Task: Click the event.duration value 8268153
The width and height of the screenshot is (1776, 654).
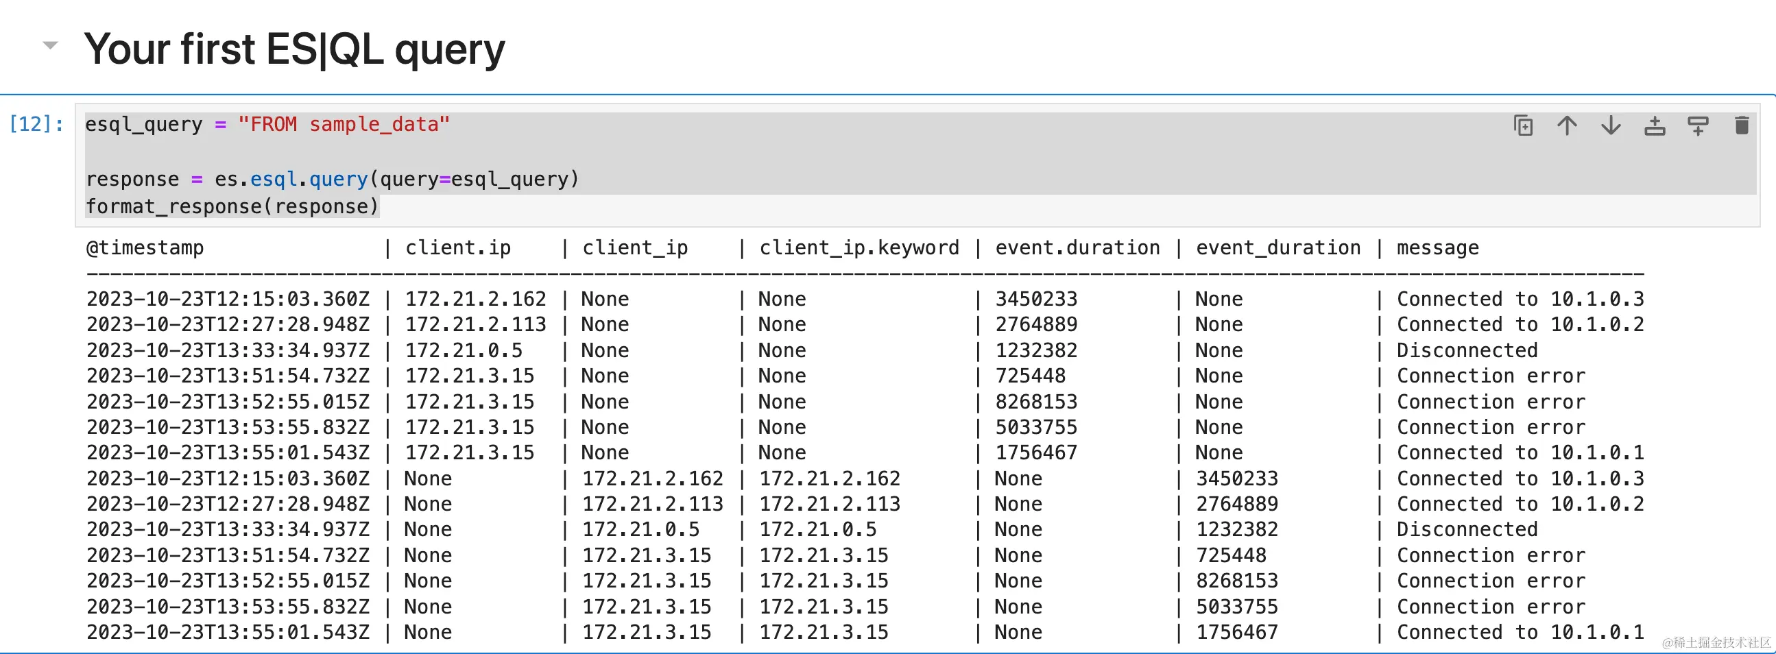Action: pyautogui.click(x=1036, y=402)
